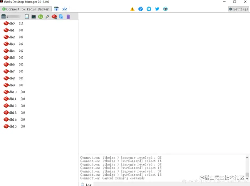
Task: Click log line 'select 14'
Action: 121,161
